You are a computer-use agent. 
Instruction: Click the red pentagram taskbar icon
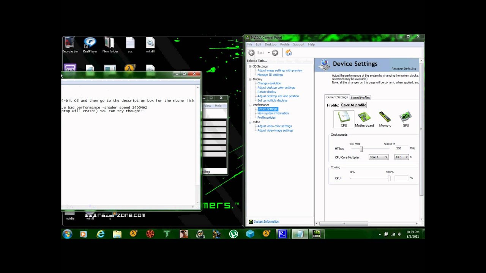pos(150,234)
